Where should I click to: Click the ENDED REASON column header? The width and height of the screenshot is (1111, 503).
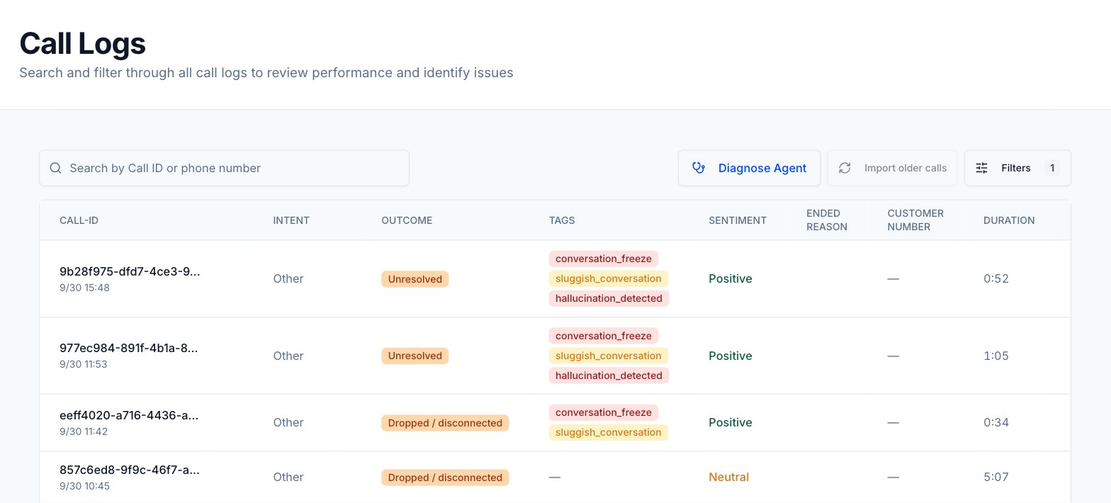(827, 220)
